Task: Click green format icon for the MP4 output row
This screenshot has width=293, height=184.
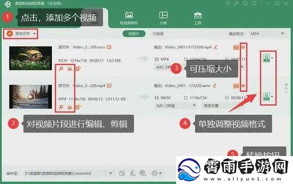Action: click(x=266, y=58)
